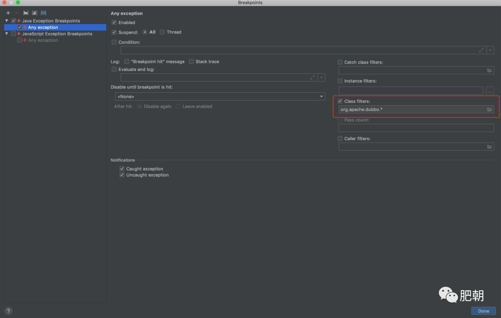Screen dimensions: 501x318
Task: Uncheck Caught exception notification
Action: click(x=122, y=169)
